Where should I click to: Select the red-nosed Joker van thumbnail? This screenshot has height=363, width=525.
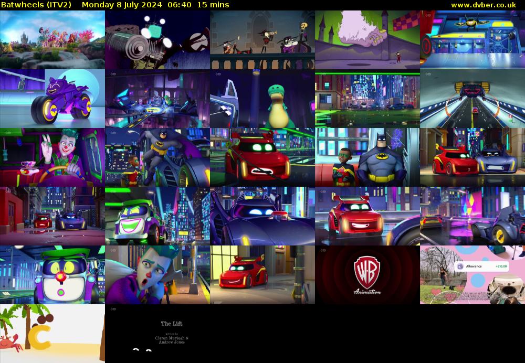[x=52, y=275]
